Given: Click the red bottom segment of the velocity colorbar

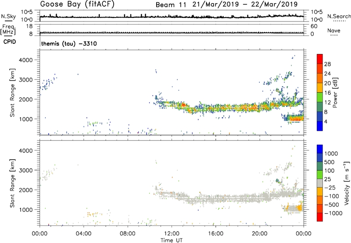Looking at the screenshot, I should tap(320, 217).
